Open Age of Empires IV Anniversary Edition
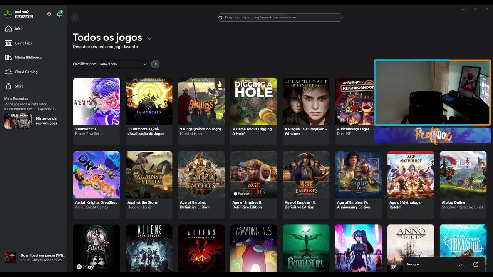 coord(358,185)
